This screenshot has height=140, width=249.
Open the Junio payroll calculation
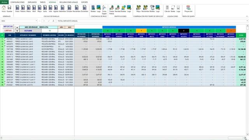(x=45, y=9)
